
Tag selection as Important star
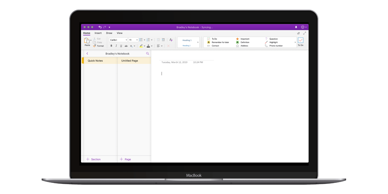click(x=243, y=39)
